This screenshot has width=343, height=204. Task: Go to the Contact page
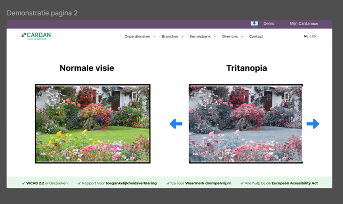click(x=256, y=37)
